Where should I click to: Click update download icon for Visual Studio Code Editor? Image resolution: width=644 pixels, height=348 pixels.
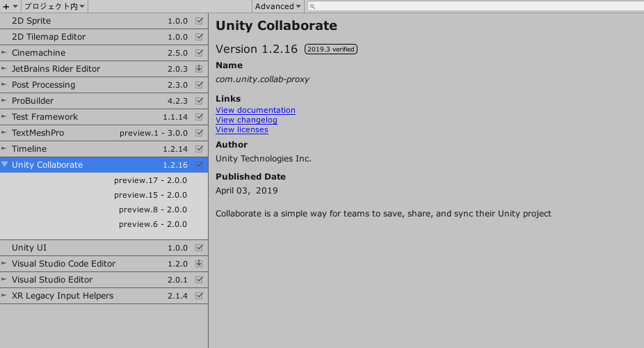point(199,263)
